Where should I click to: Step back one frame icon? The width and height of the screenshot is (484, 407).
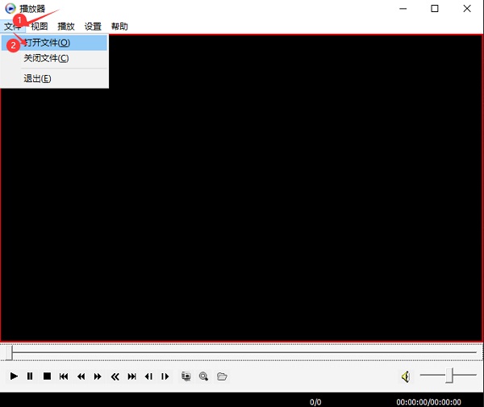(x=148, y=376)
